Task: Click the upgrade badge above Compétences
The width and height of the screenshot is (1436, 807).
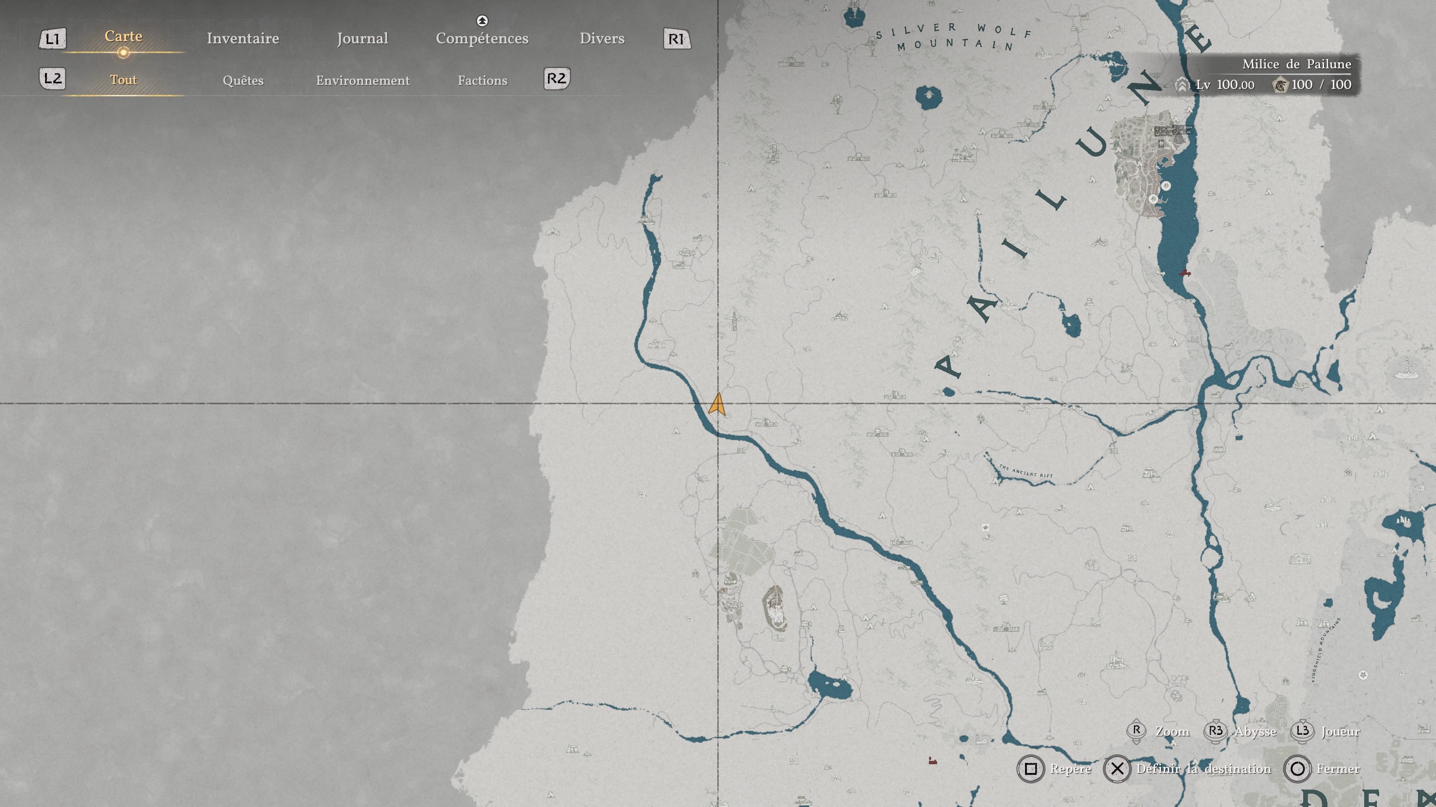Action: (x=482, y=21)
